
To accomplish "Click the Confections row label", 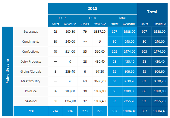I will click(31, 51).
